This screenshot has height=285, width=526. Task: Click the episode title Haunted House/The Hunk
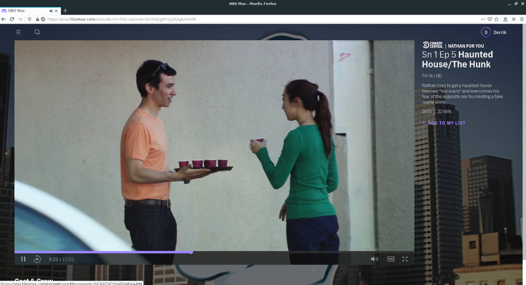click(x=457, y=60)
